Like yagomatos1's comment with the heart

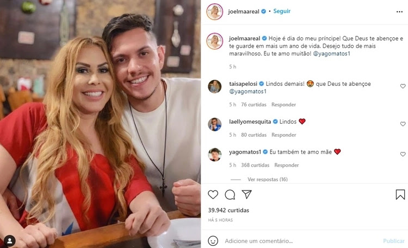[x=403, y=154]
